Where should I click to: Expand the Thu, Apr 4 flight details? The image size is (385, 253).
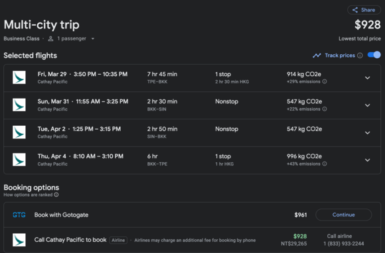[367, 160]
